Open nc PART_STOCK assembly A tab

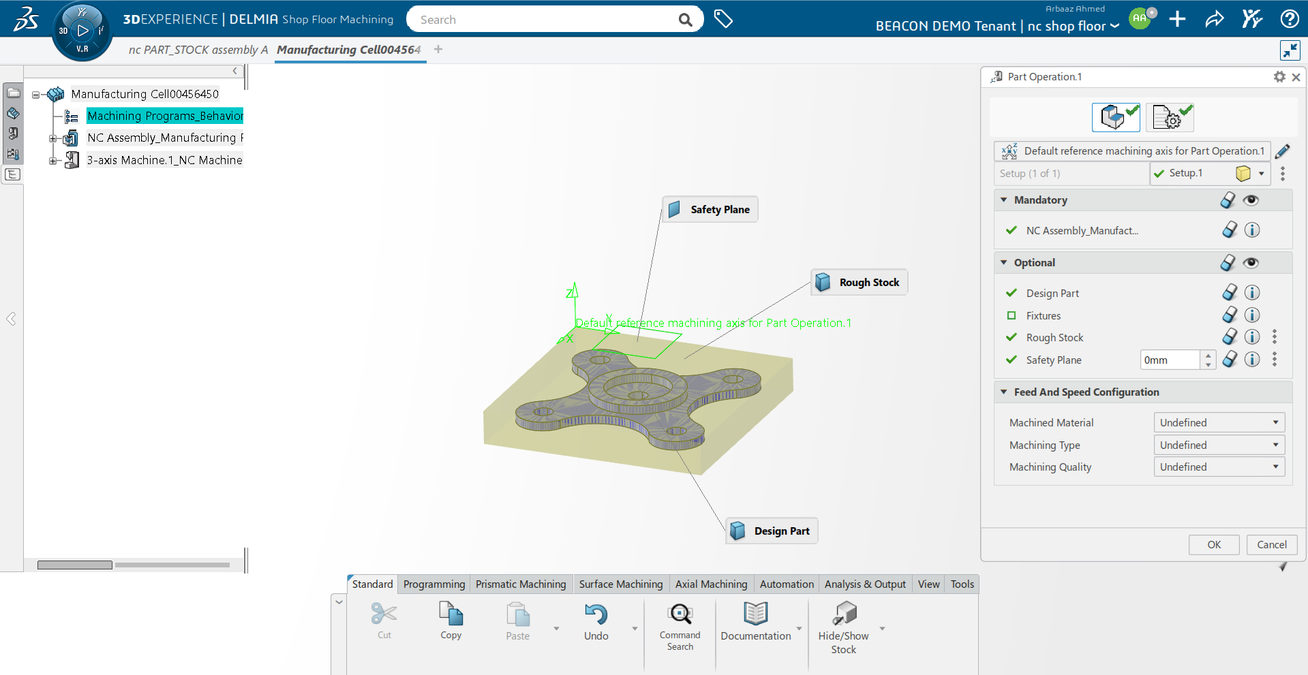198,50
